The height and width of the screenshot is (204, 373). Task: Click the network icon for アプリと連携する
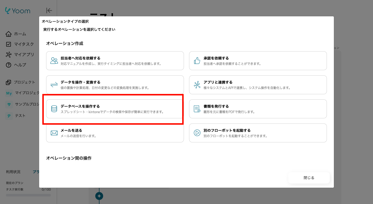[x=197, y=85]
